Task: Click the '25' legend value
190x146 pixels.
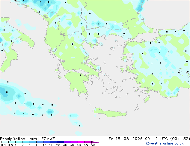Action: click(58, 145)
